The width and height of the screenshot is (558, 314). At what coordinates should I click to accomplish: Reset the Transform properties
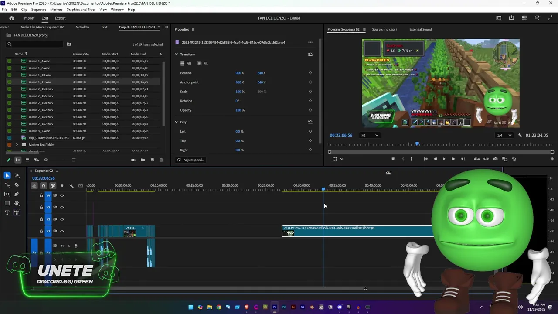coord(310,55)
